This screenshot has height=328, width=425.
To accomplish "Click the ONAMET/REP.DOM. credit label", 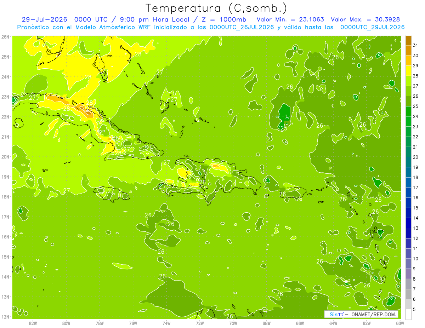I will (x=374, y=314).
